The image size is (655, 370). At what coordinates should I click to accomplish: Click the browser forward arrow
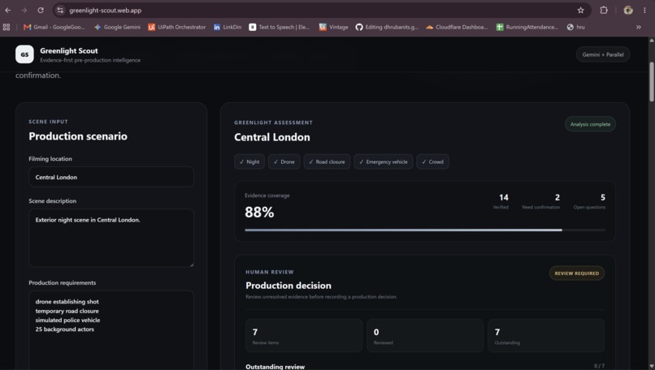click(24, 10)
